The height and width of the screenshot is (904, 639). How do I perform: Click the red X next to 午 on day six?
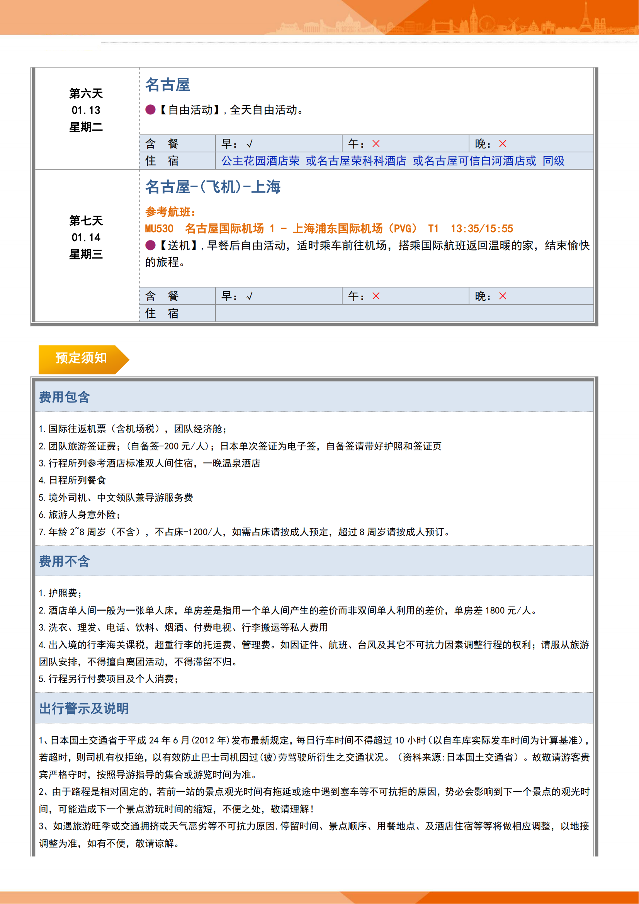376,144
